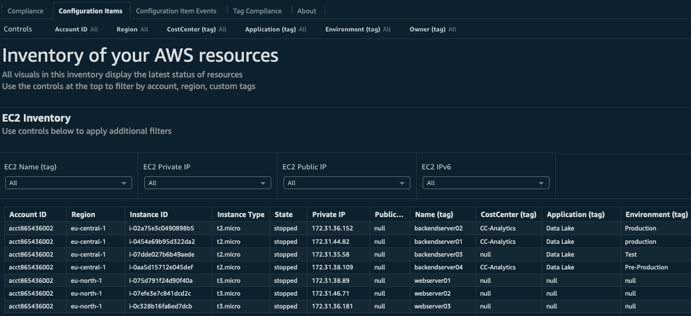Viewport: 691px width, 316px height.
Task: Sort by Name (tag) column header
Action: click(434, 215)
